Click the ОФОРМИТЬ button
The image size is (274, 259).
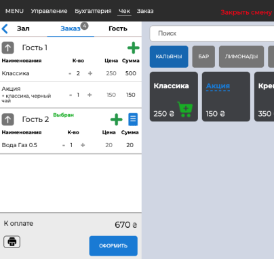click(x=113, y=246)
